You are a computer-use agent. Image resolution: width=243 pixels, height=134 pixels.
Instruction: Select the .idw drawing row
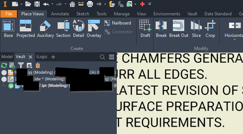tap(58, 79)
